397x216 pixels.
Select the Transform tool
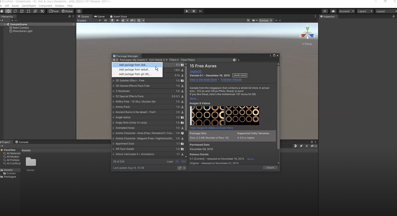35,11
